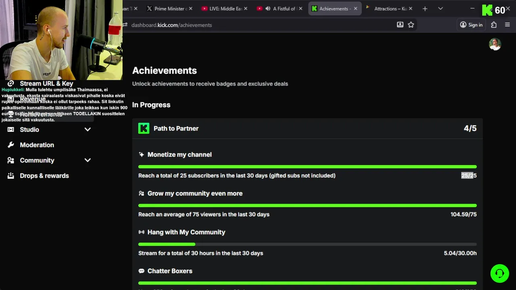Image resolution: width=516 pixels, height=290 pixels.
Task: Open the Community people icon
Action: tap(11, 160)
